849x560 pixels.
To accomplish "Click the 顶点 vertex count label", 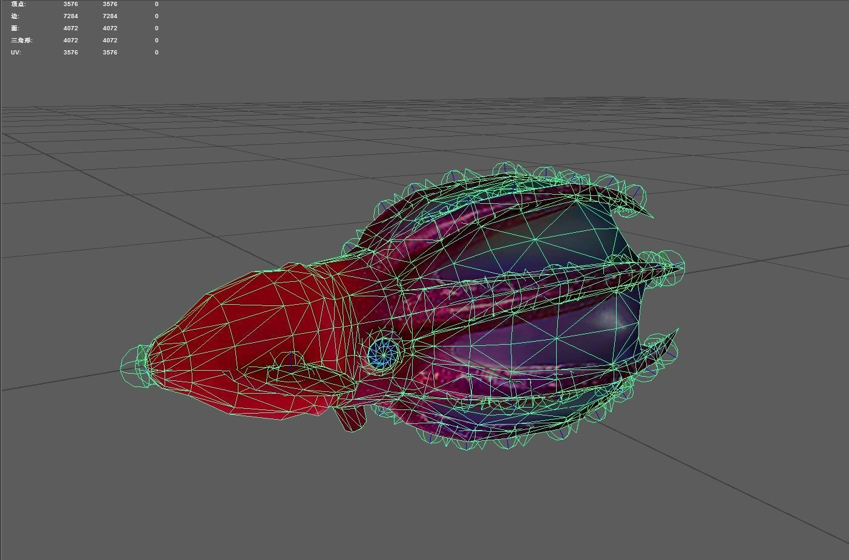I will (18, 4).
